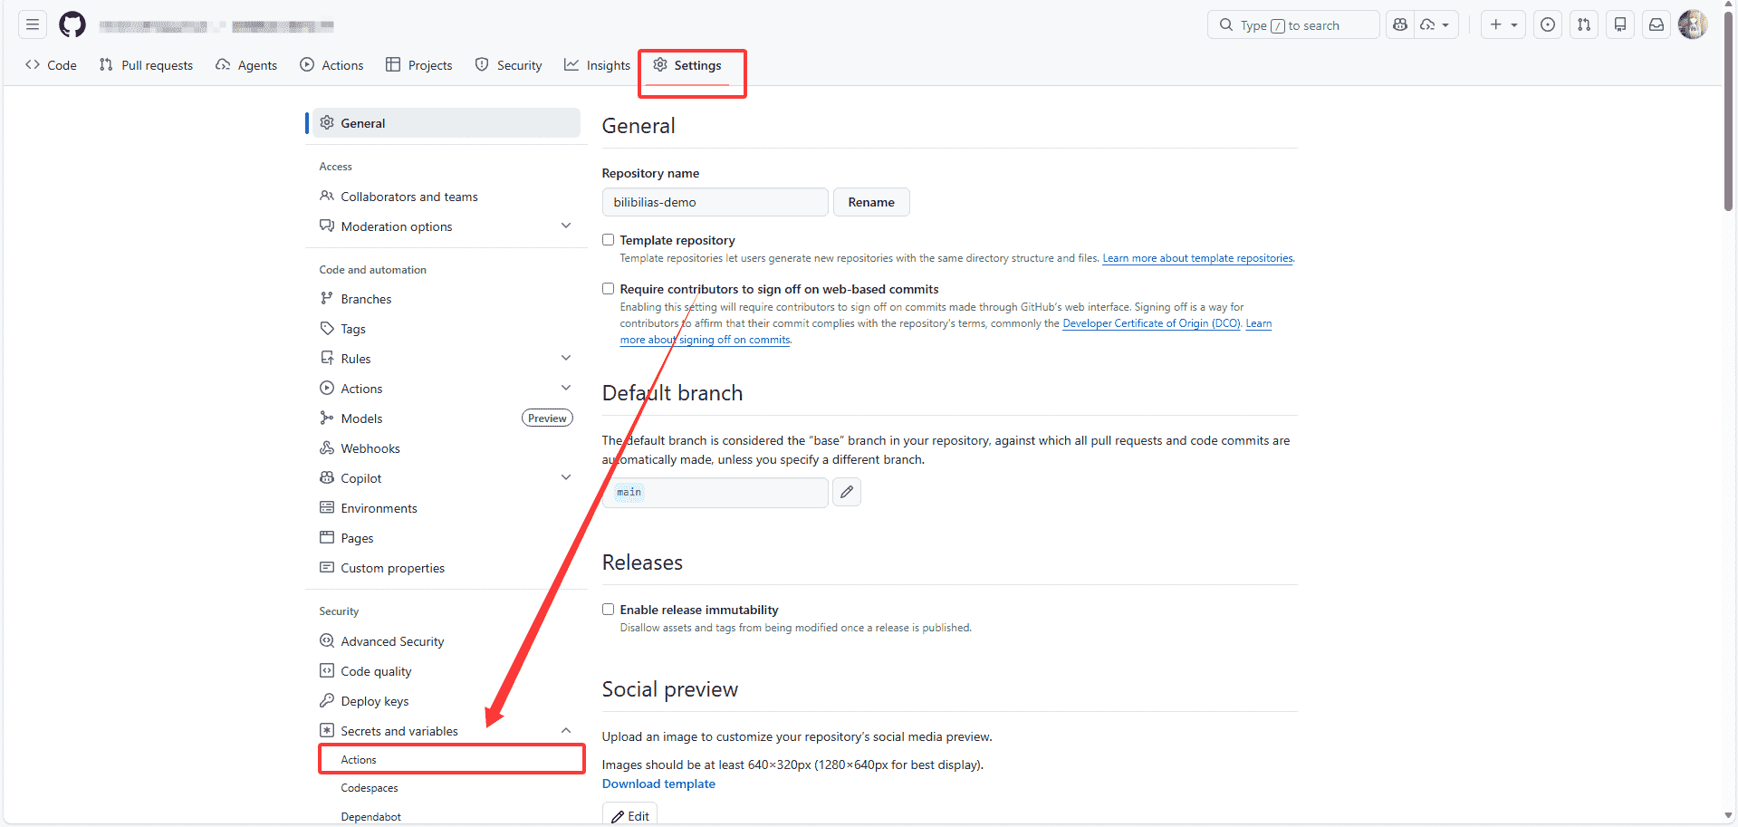Click the user avatar in top right

pos(1692,24)
